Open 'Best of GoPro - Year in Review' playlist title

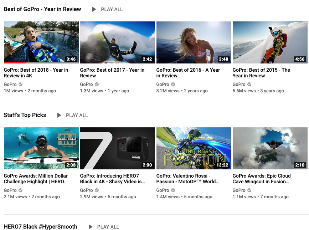click(42, 9)
